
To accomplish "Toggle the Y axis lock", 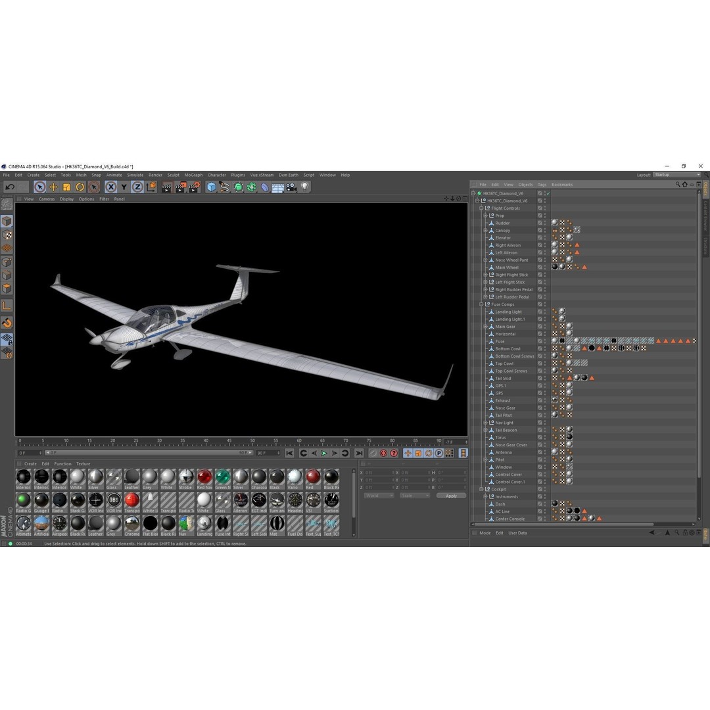I will point(124,187).
